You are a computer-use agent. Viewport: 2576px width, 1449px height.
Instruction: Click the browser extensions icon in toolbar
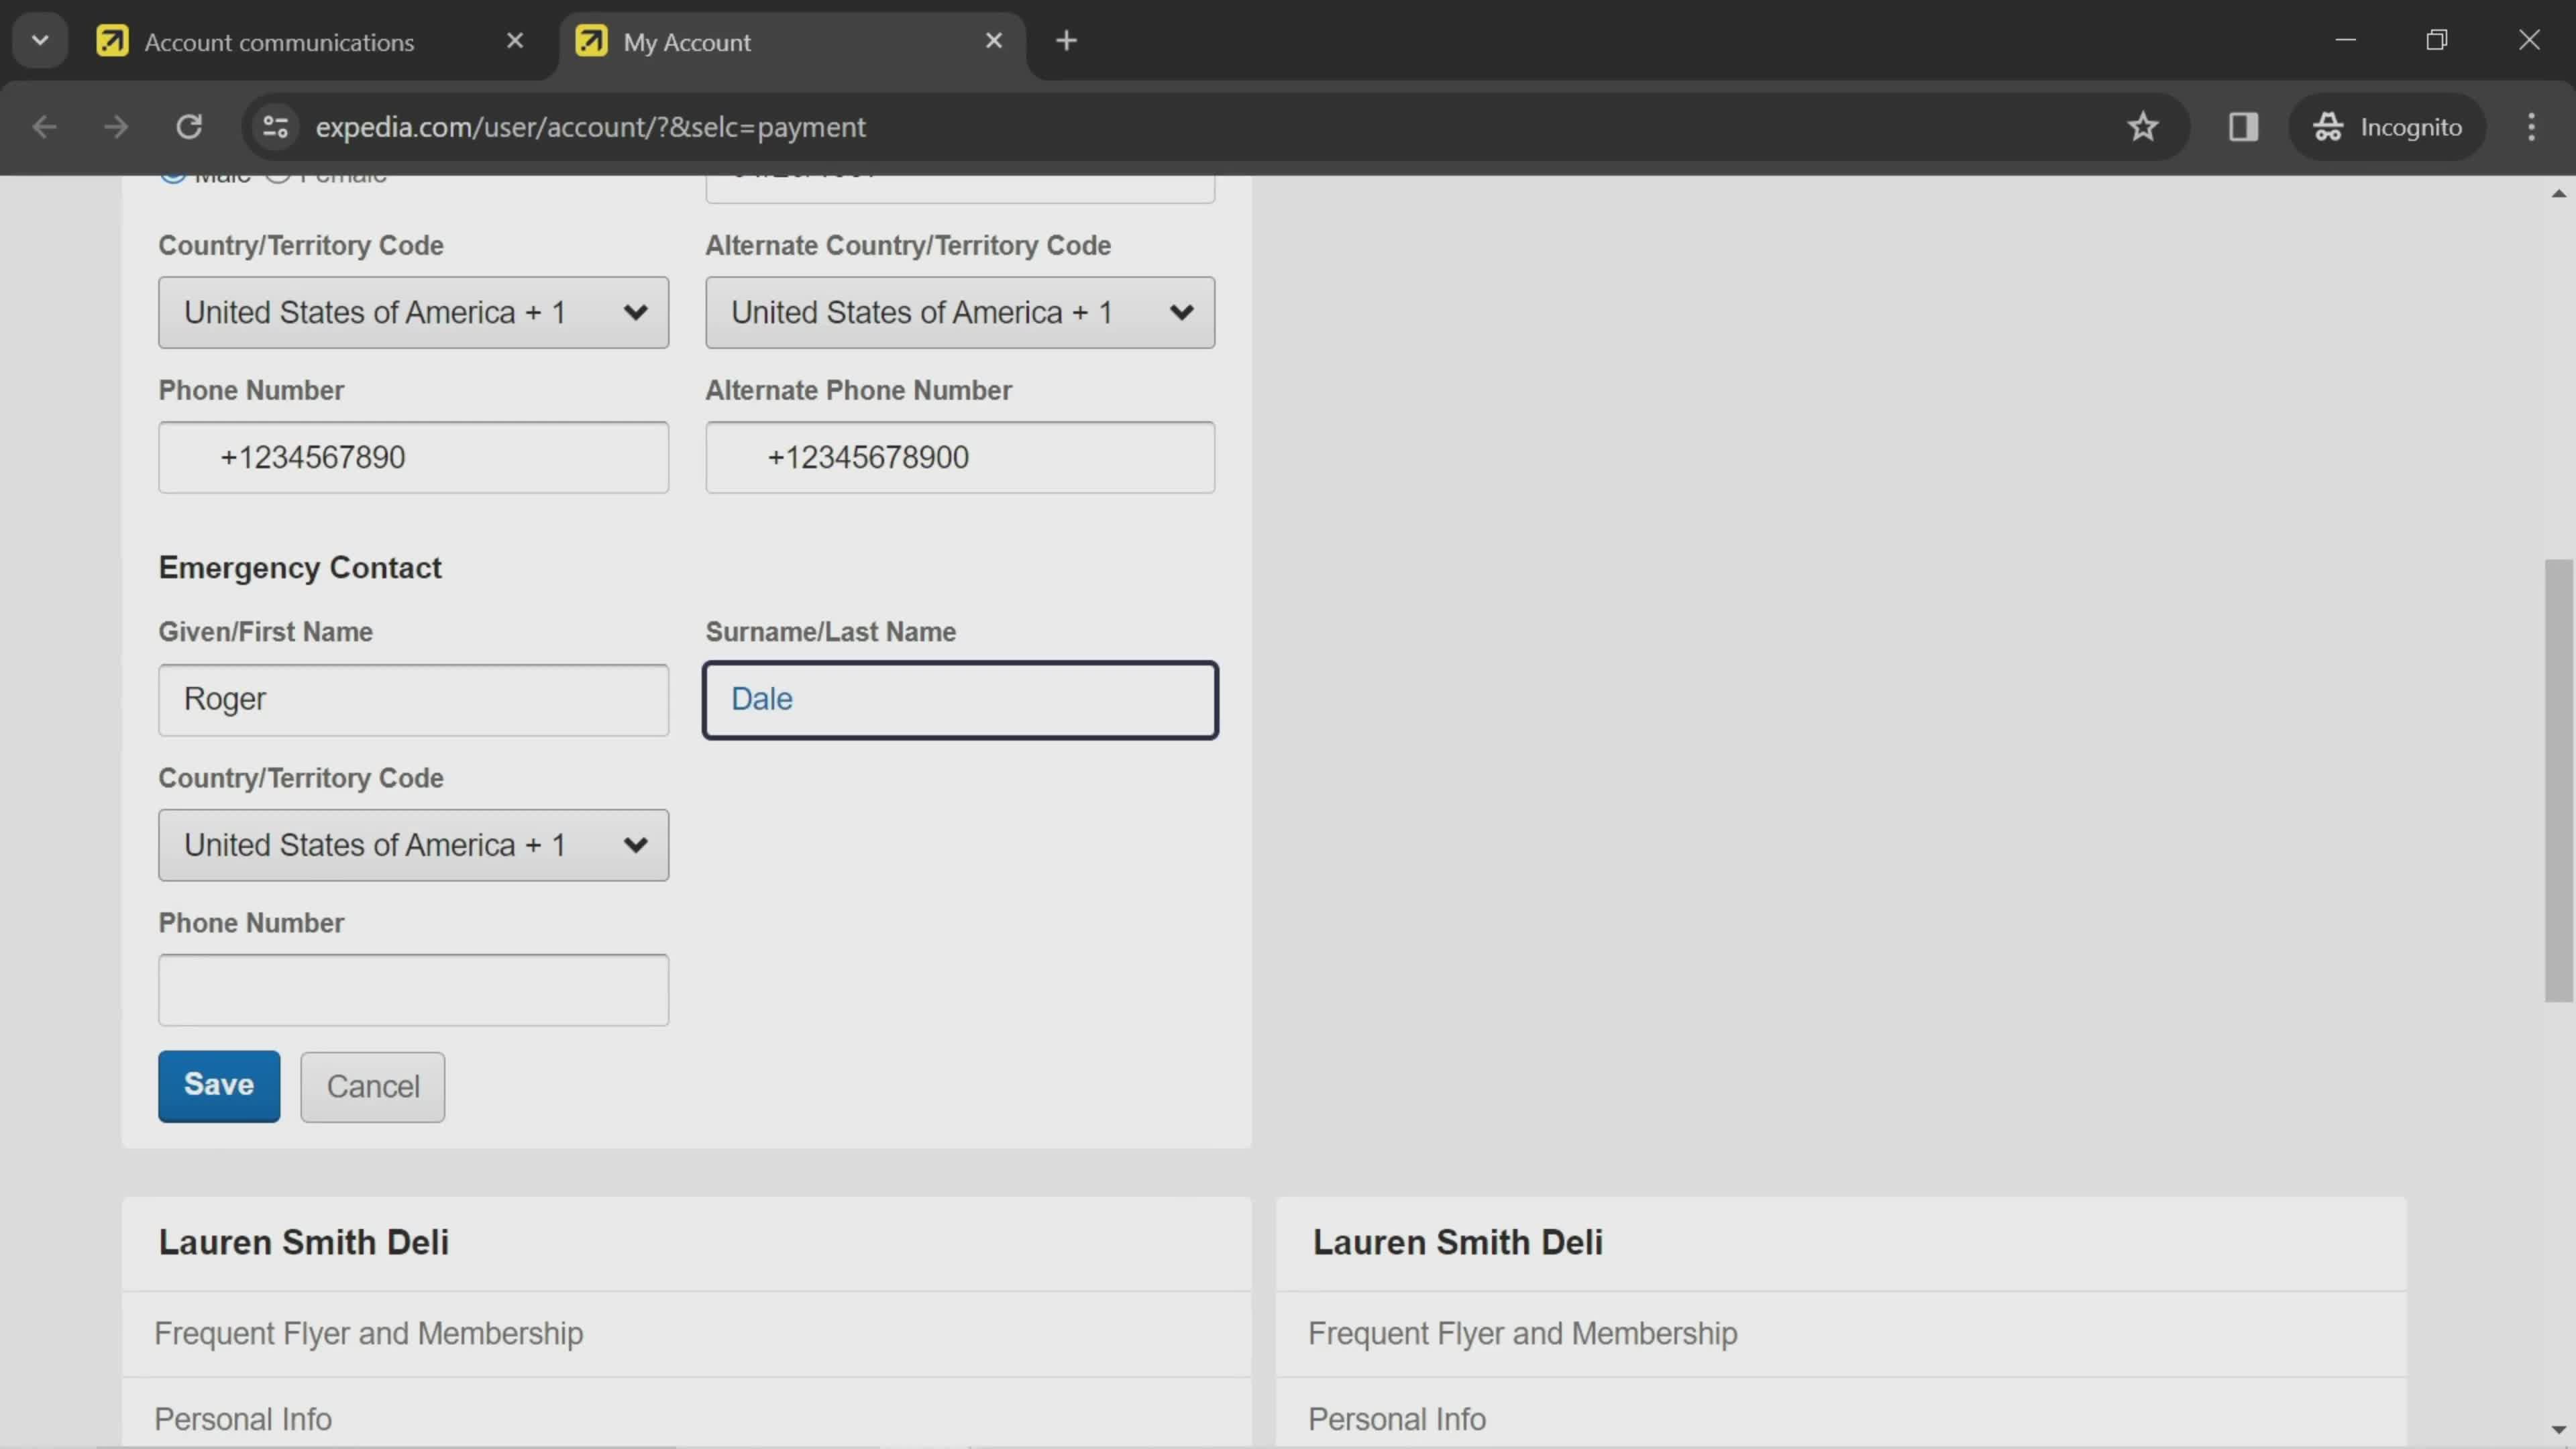[x=2243, y=125]
